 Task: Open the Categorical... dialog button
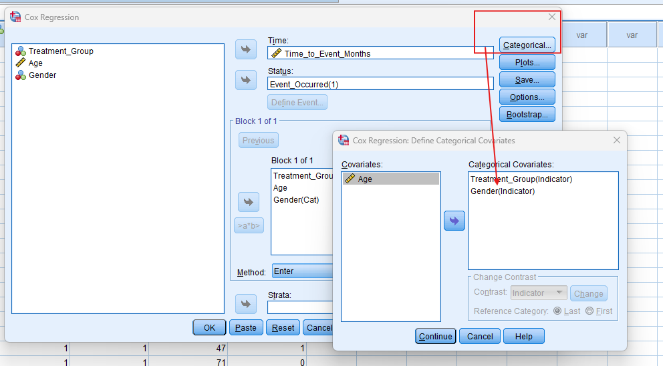click(527, 45)
